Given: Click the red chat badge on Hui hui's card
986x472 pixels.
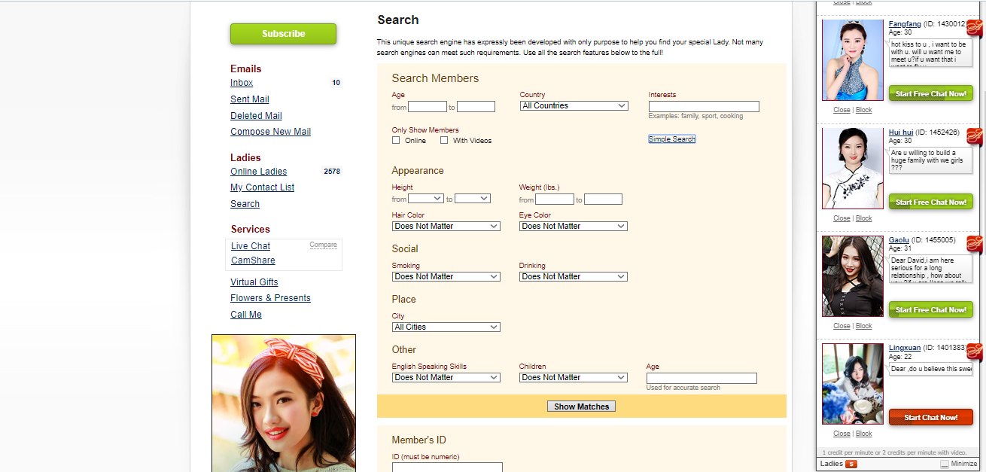Looking at the screenshot, I should (974, 136).
